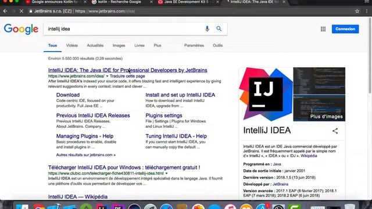Image resolution: width=372 pixels, height=209 pixels.
Task: Click 'Environ 5 550 000 résultats' text
Action: coord(85,59)
